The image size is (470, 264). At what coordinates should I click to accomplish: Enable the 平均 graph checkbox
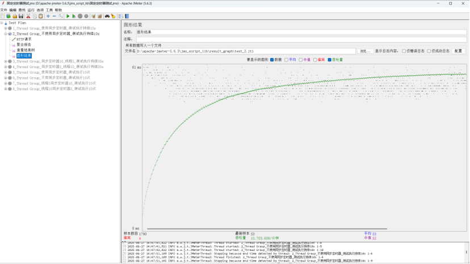[287, 60]
